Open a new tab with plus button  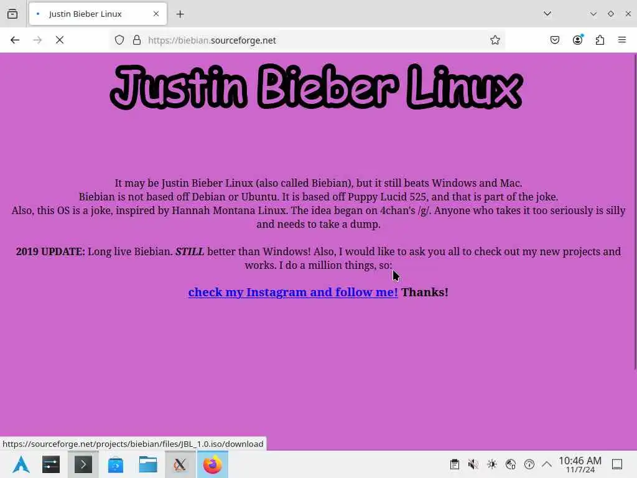pyautogui.click(x=180, y=14)
